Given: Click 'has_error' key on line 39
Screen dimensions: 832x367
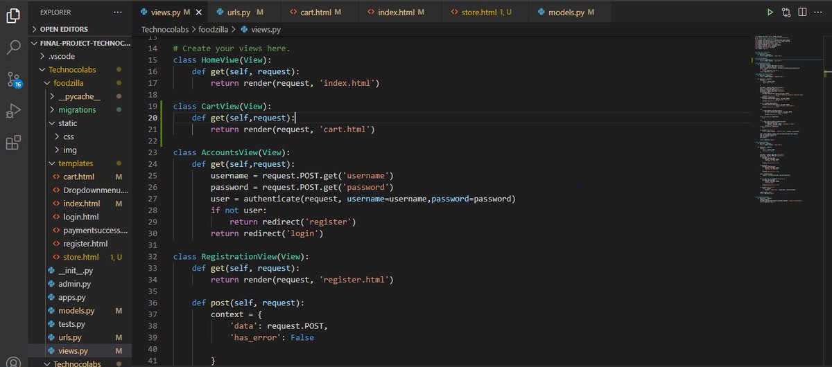Looking at the screenshot, I should (x=256, y=337).
